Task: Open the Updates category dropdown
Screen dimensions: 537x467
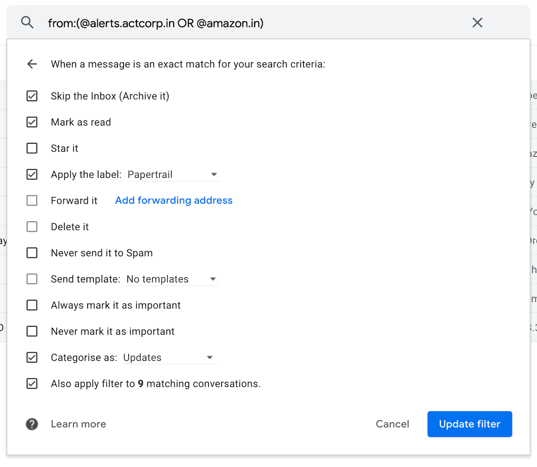Action: pos(209,357)
